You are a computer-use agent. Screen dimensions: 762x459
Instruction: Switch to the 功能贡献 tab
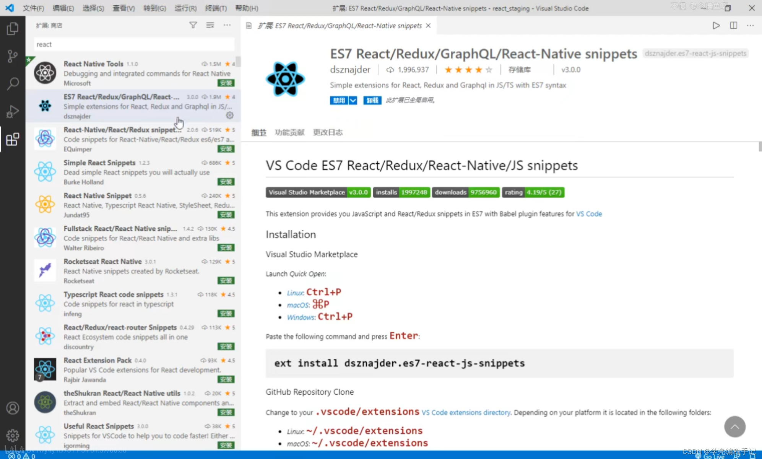[x=289, y=132]
